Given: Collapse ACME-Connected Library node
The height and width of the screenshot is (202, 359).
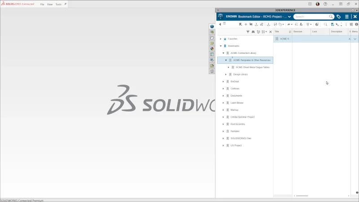Looking at the screenshot, I should [x=223, y=53].
